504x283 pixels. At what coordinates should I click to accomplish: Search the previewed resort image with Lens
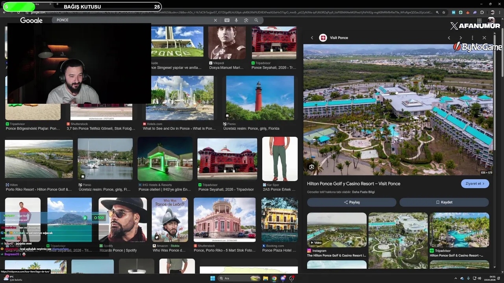point(311,167)
